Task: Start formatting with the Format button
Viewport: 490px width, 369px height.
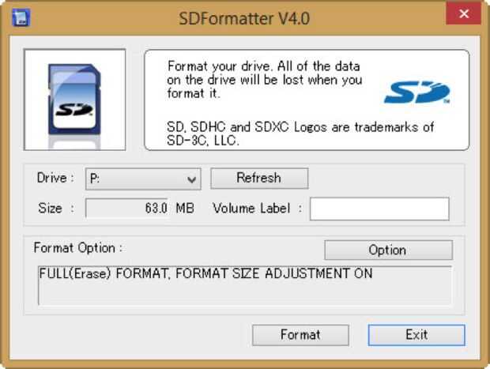Action: coord(300,335)
